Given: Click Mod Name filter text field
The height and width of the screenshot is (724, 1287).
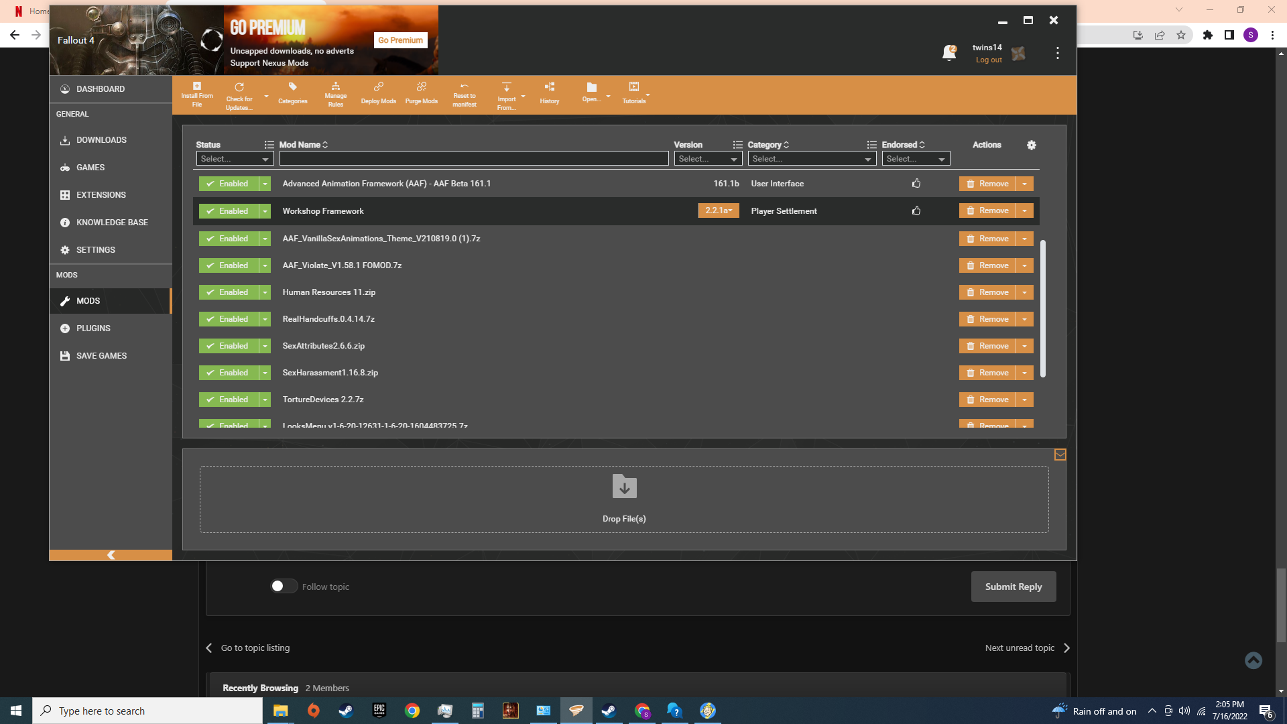Looking at the screenshot, I should click(x=474, y=159).
